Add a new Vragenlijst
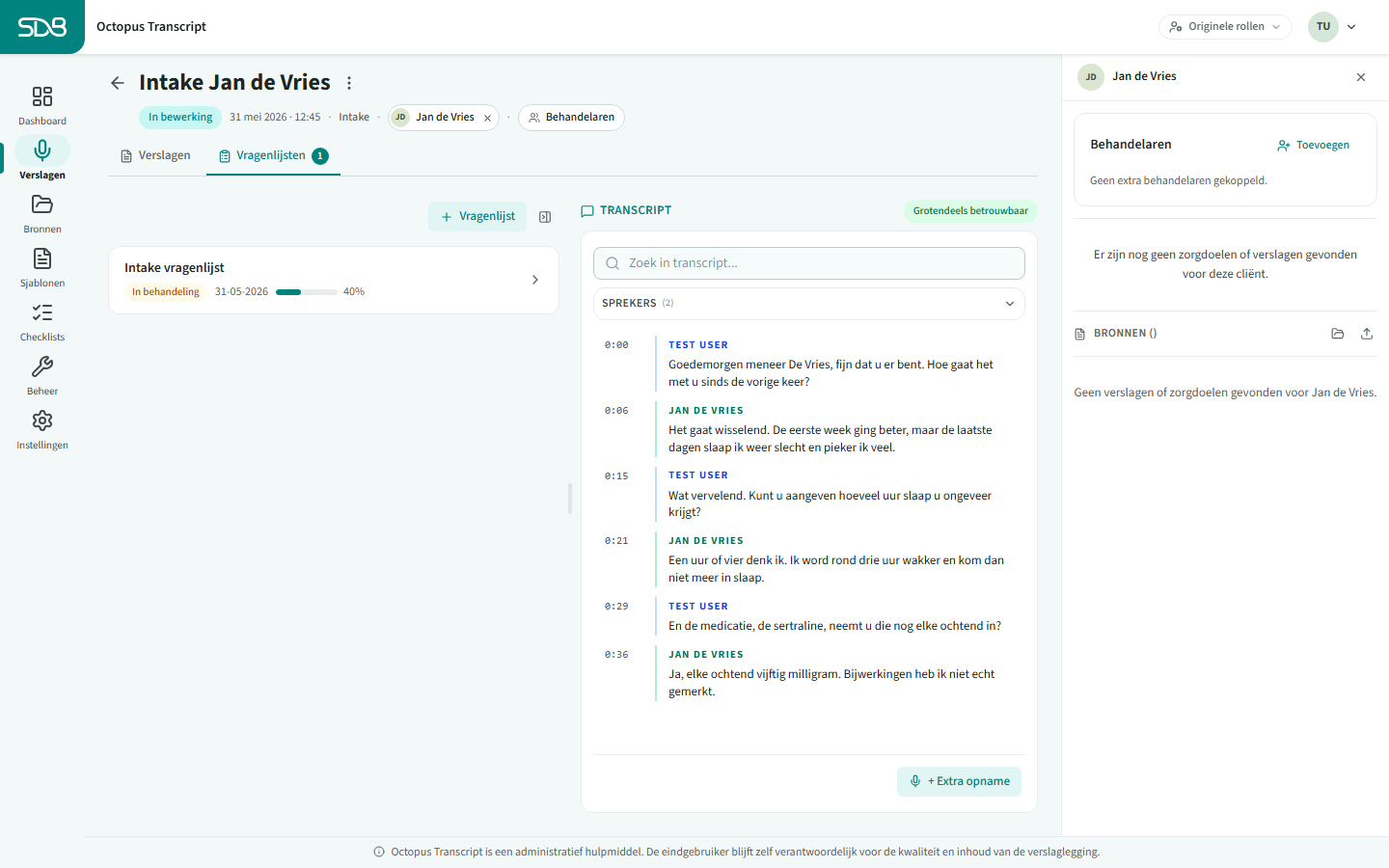This screenshot has width=1389, height=868. (477, 217)
